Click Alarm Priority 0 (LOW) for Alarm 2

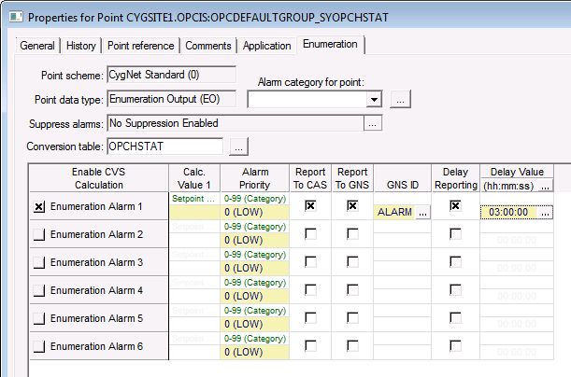[254, 241]
